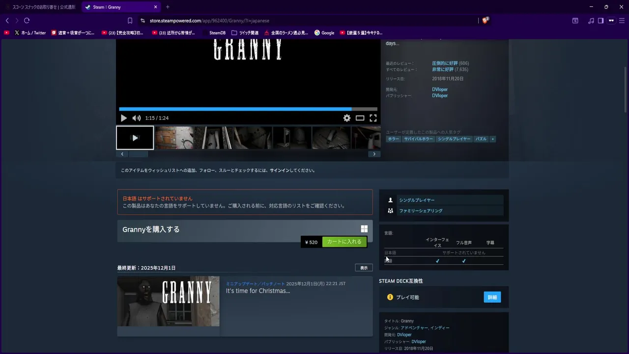Click the Steam Deck playable info icon
This screenshot has height=354, width=629.
390,297
